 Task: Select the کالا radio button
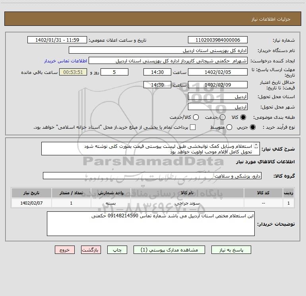[x=243, y=117]
